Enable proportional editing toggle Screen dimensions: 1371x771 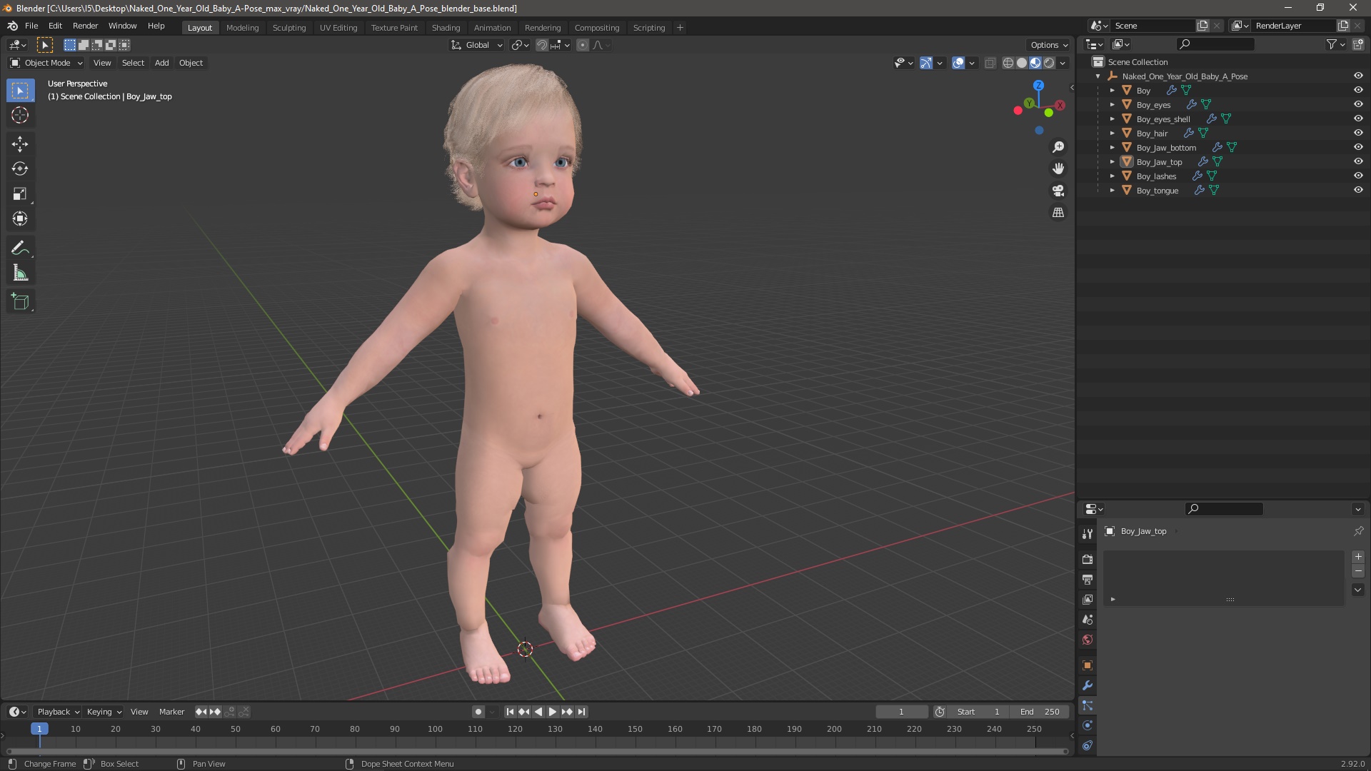[583, 45]
